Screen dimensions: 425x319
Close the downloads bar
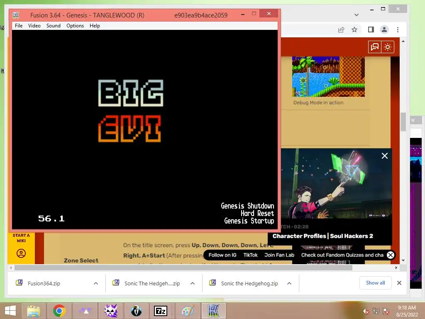click(399, 283)
